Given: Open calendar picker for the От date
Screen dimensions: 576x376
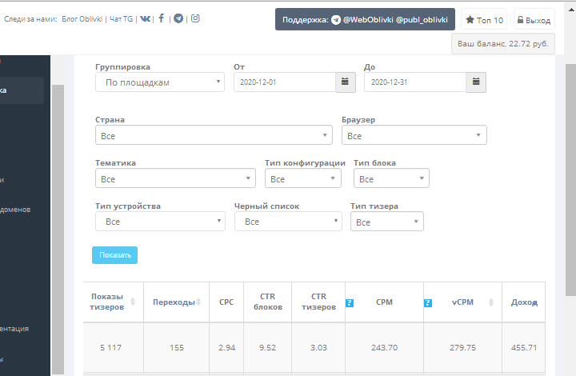Looking at the screenshot, I should pyautogui.click(x=345, y=82).
